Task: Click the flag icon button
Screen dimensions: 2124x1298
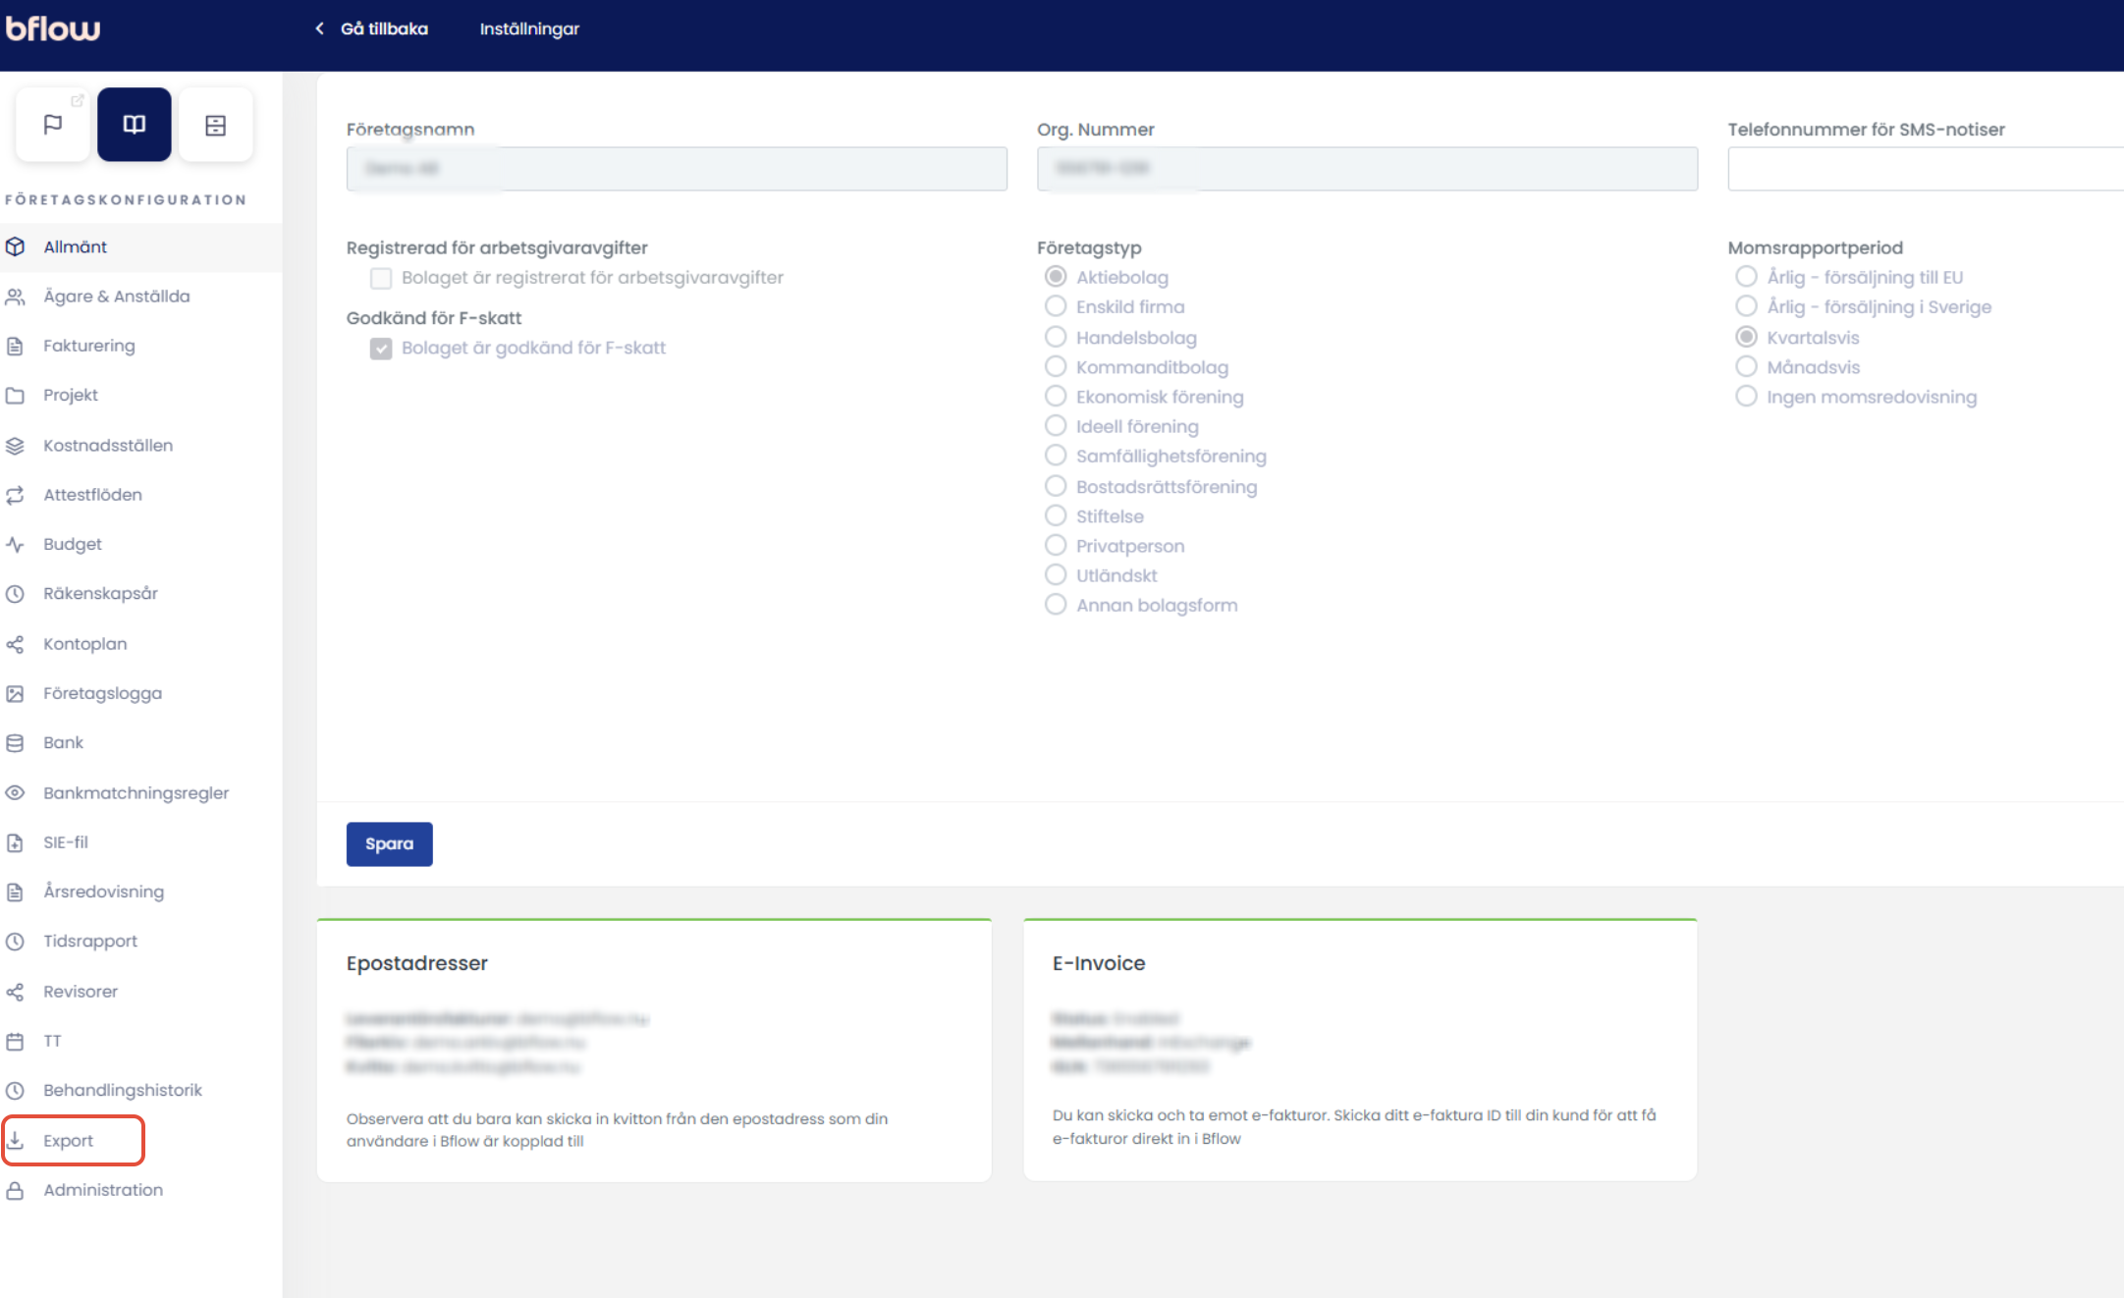Action: pos(53,125)
